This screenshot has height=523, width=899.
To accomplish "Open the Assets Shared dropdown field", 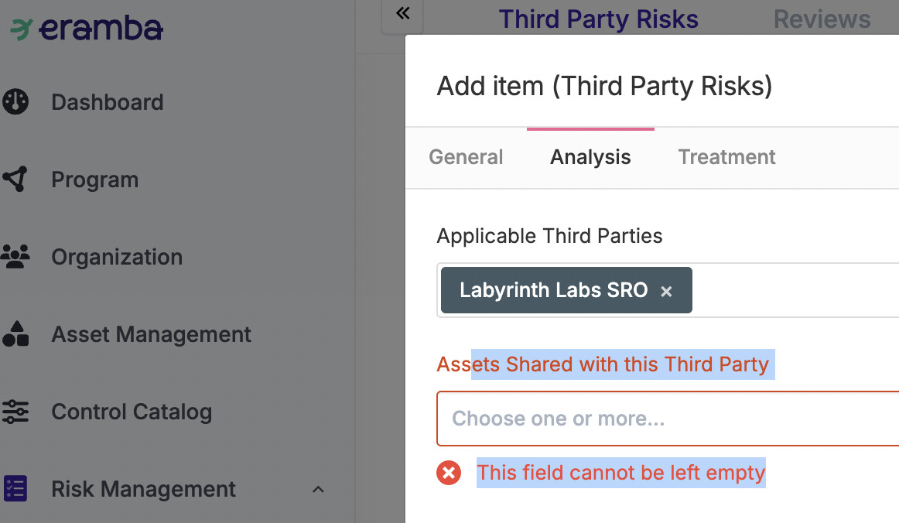I will point(668,419).
